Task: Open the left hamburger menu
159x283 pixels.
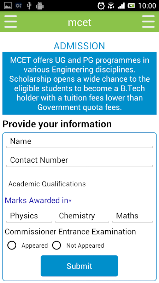Action: coord(11,22)
